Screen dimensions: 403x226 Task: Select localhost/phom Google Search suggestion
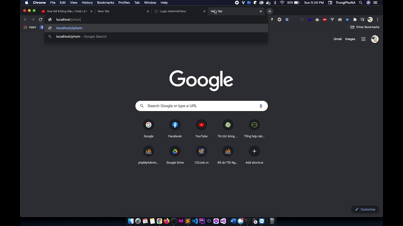click(x=156, y=36)
